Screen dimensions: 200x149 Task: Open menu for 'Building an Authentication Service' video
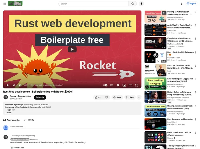195,12
